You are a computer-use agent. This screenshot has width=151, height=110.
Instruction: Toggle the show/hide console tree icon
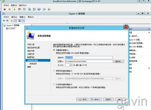coord(16,21)
